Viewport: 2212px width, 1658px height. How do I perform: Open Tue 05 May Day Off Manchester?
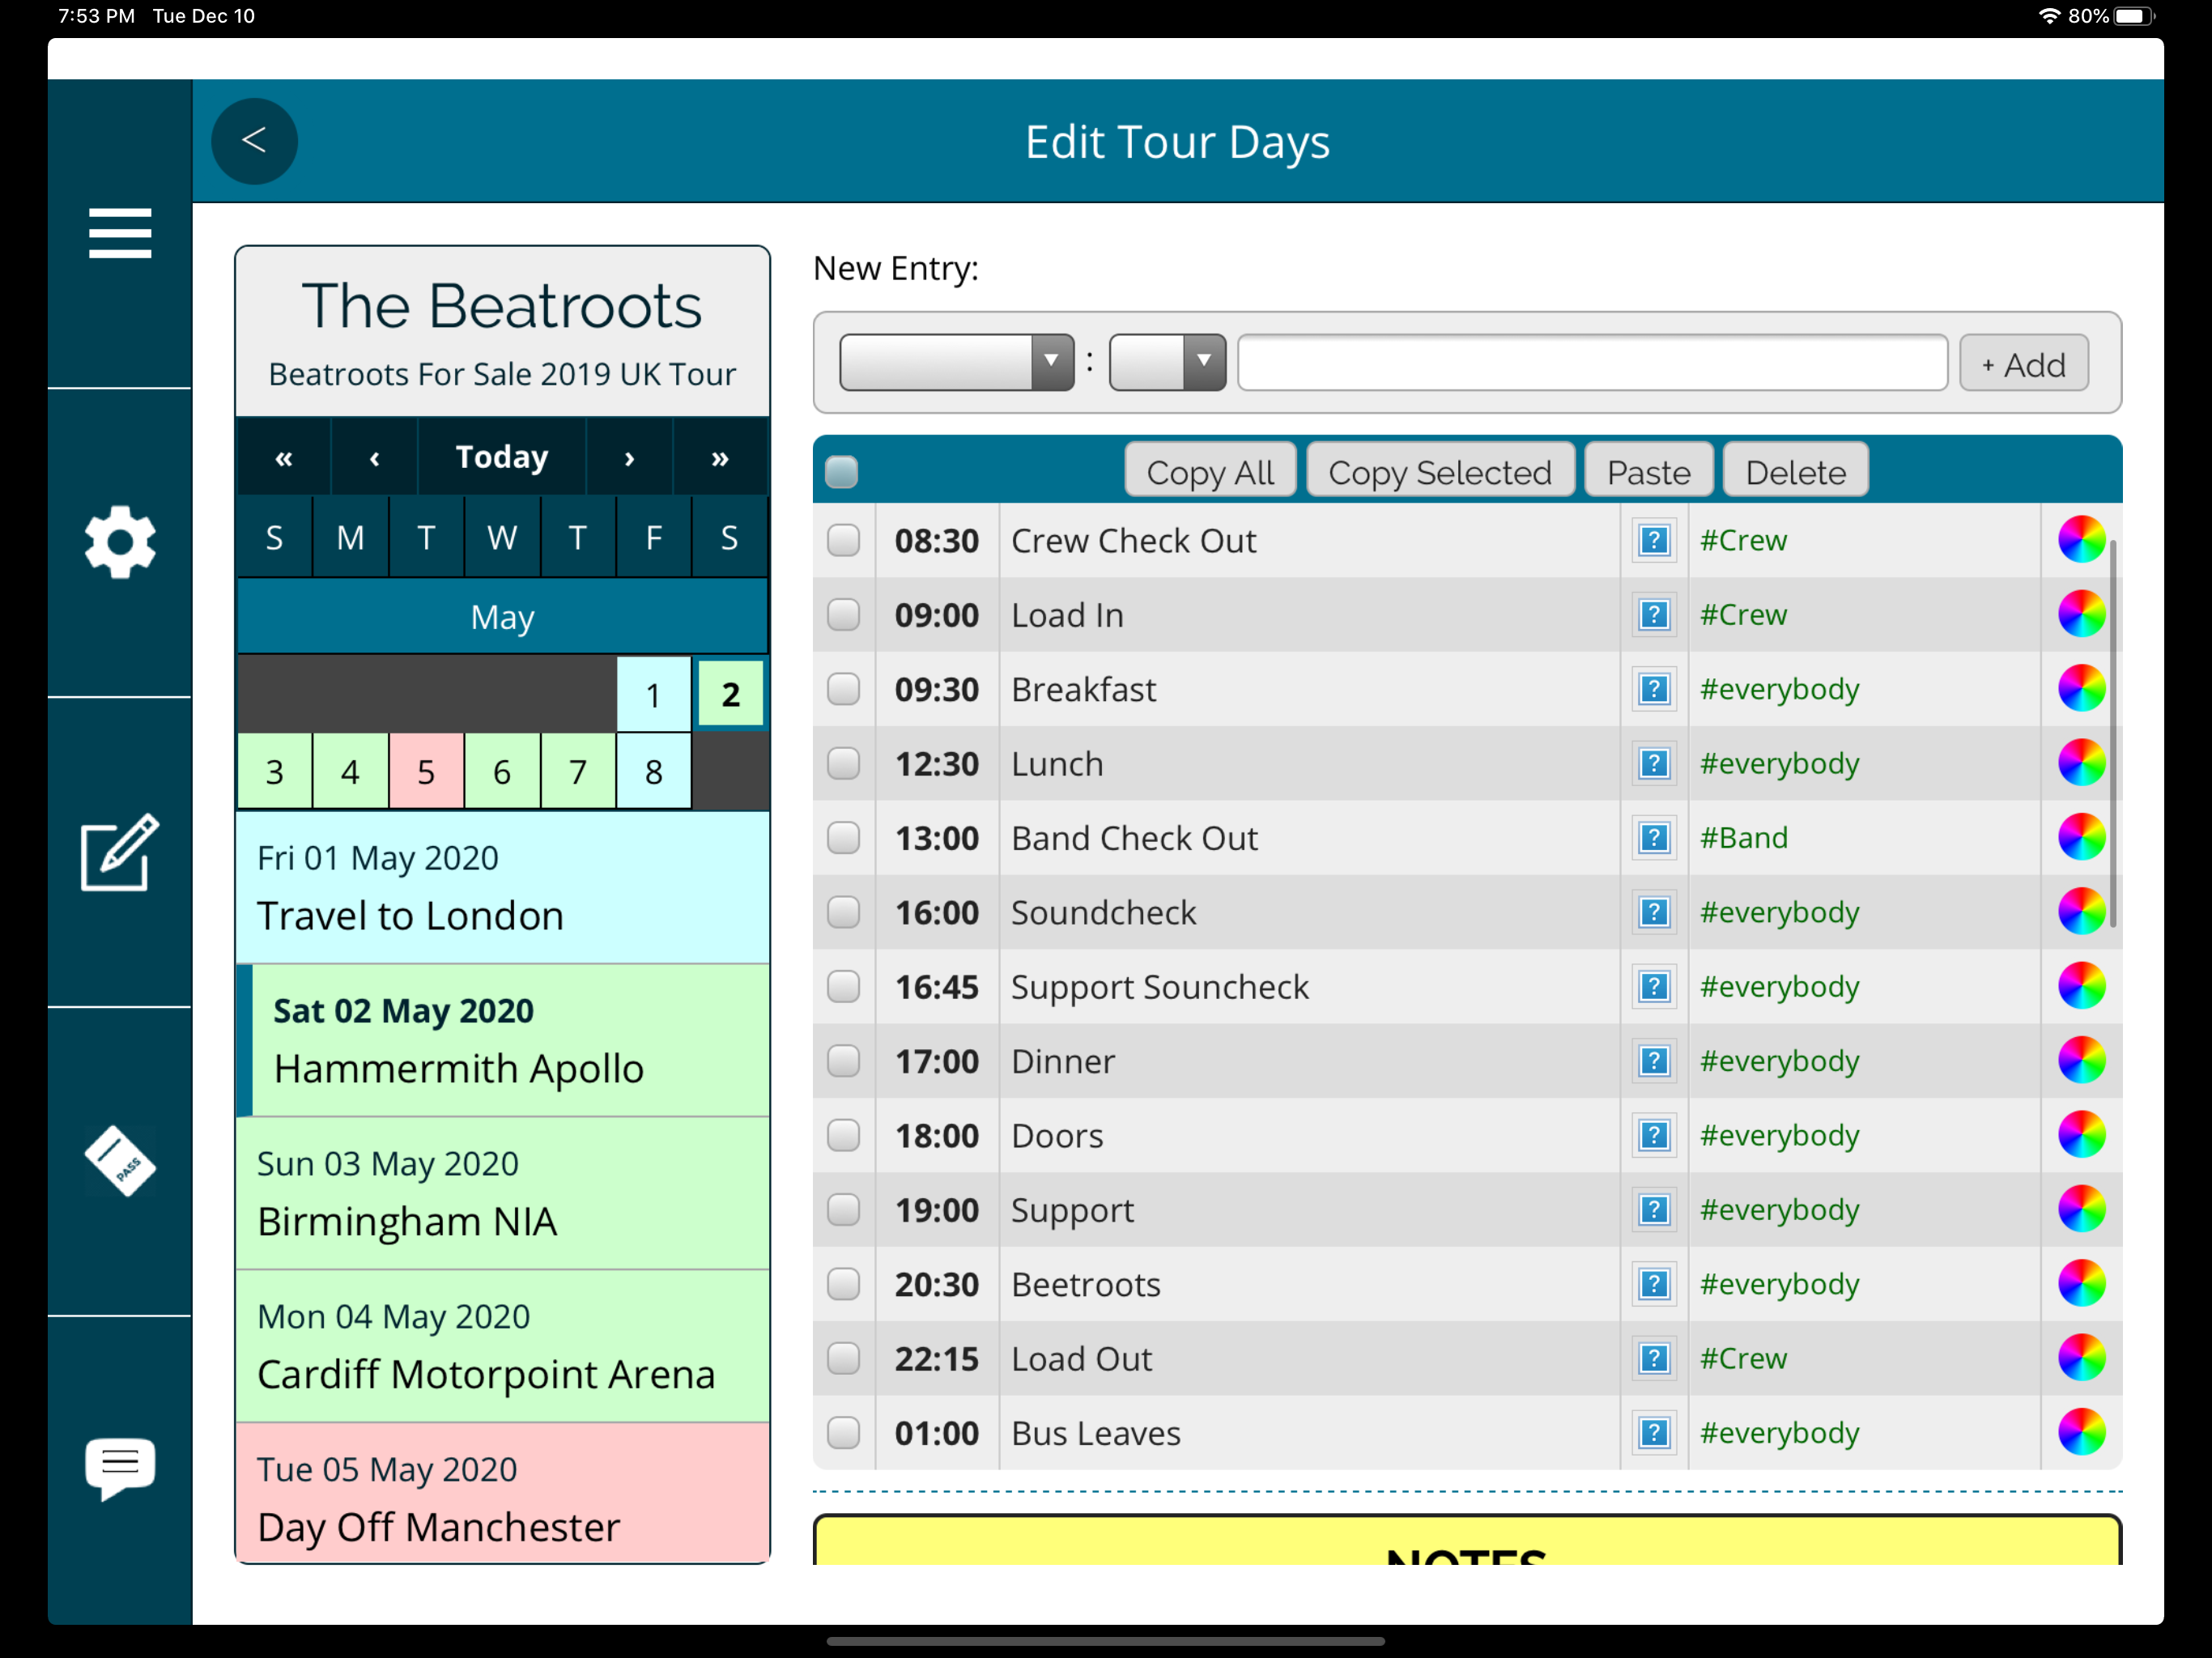[502, 1493]
